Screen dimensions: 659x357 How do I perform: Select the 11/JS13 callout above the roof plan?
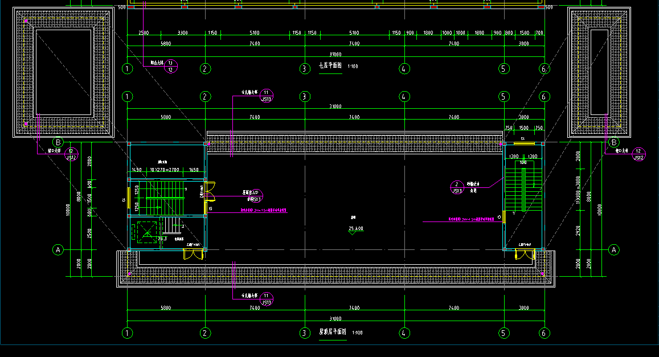click(x=266, y=95)
